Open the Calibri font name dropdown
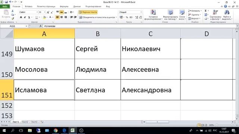The image size is (239, 134). point(37,12)
